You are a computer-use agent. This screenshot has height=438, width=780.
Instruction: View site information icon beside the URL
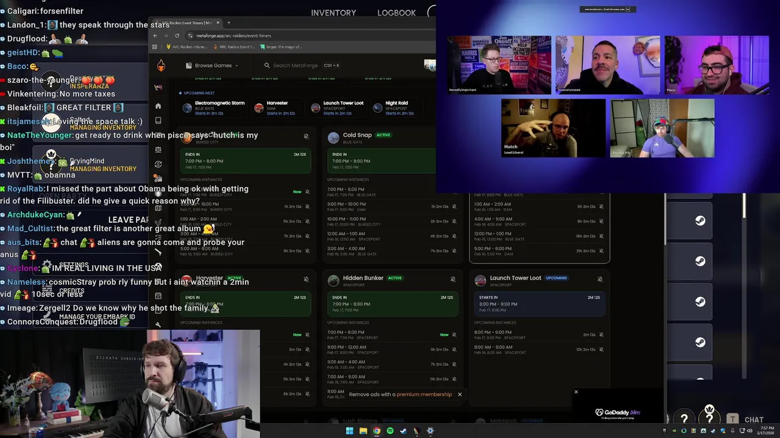(x=190, y=35)
